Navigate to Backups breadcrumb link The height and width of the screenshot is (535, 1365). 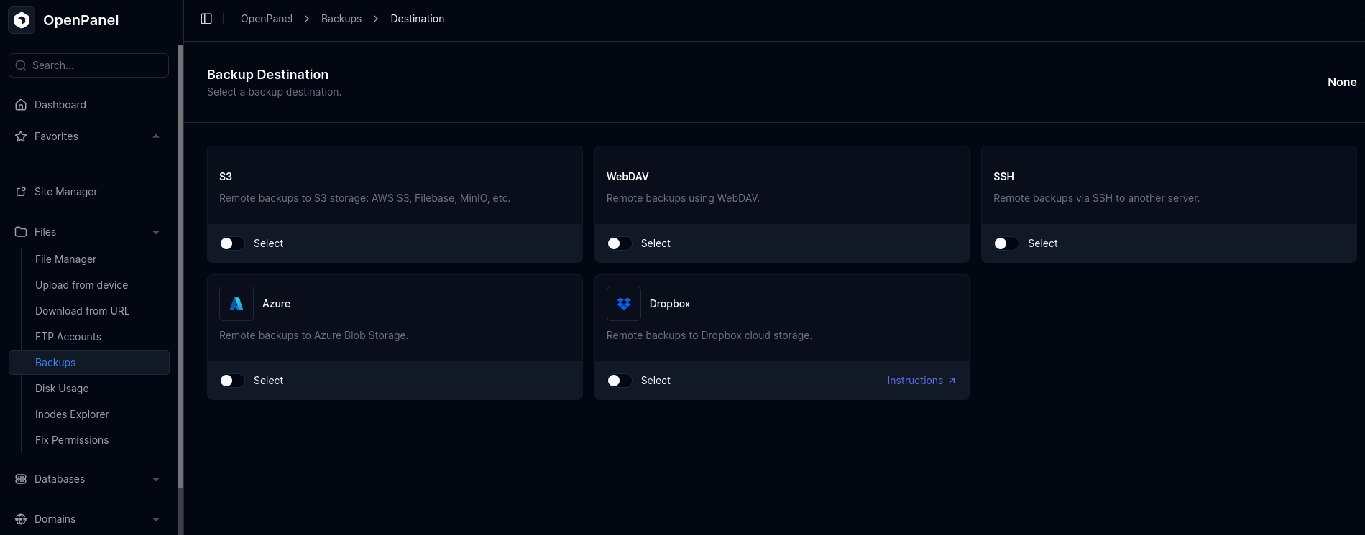point(341,19)
